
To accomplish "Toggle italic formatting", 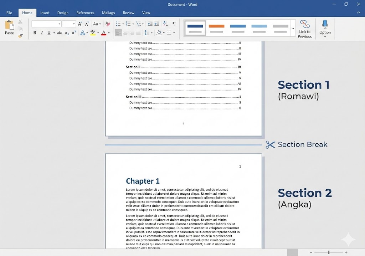I will click(x=42, y=32).
